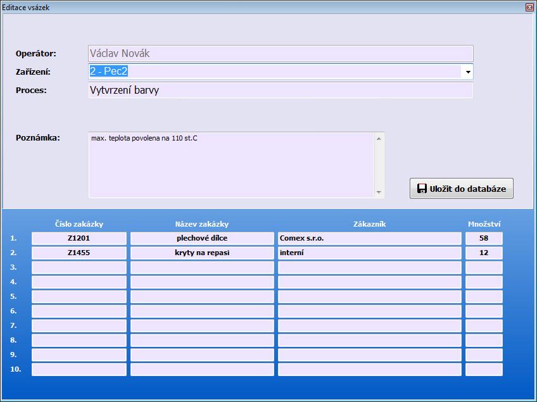Click empty Množství cell in row 5

click(484, 296)
